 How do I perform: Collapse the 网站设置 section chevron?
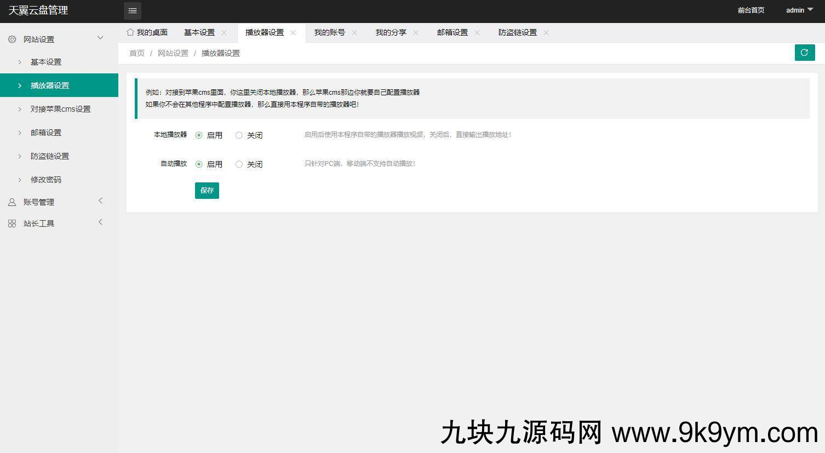pyautogui.click(x=100, y=38)
